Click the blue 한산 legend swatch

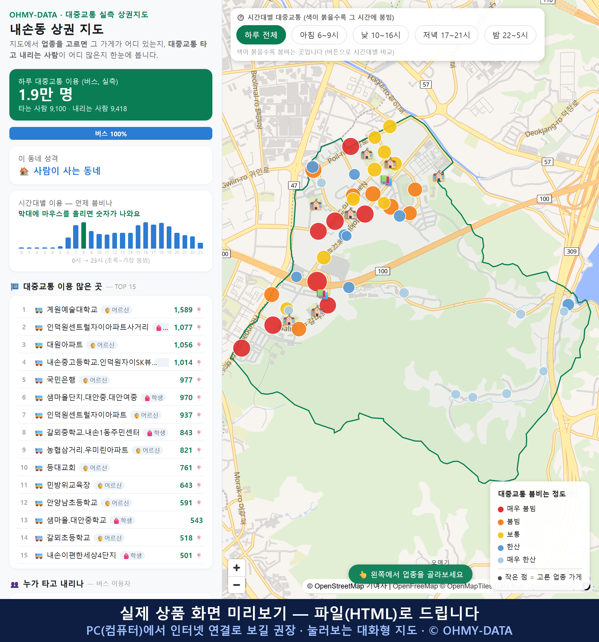(x=501, y=548)
